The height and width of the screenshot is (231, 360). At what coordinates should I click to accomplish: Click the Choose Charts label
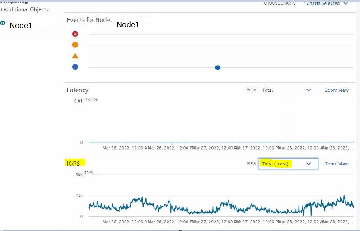tap(280, 3)
